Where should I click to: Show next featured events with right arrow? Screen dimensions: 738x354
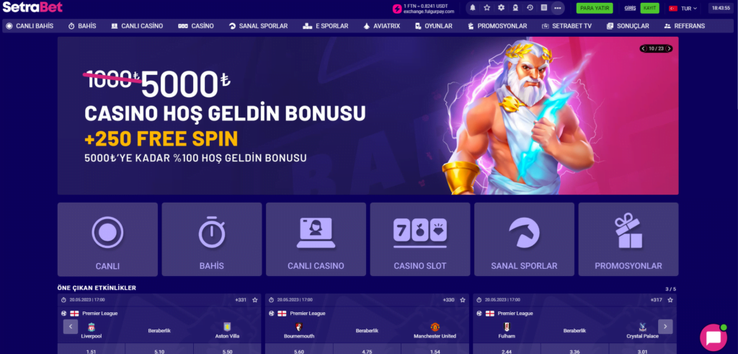pos(665,326)
